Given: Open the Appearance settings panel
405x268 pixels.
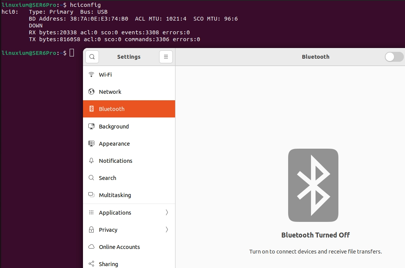Looking at the screenshot, I should (x=129, y=144).
